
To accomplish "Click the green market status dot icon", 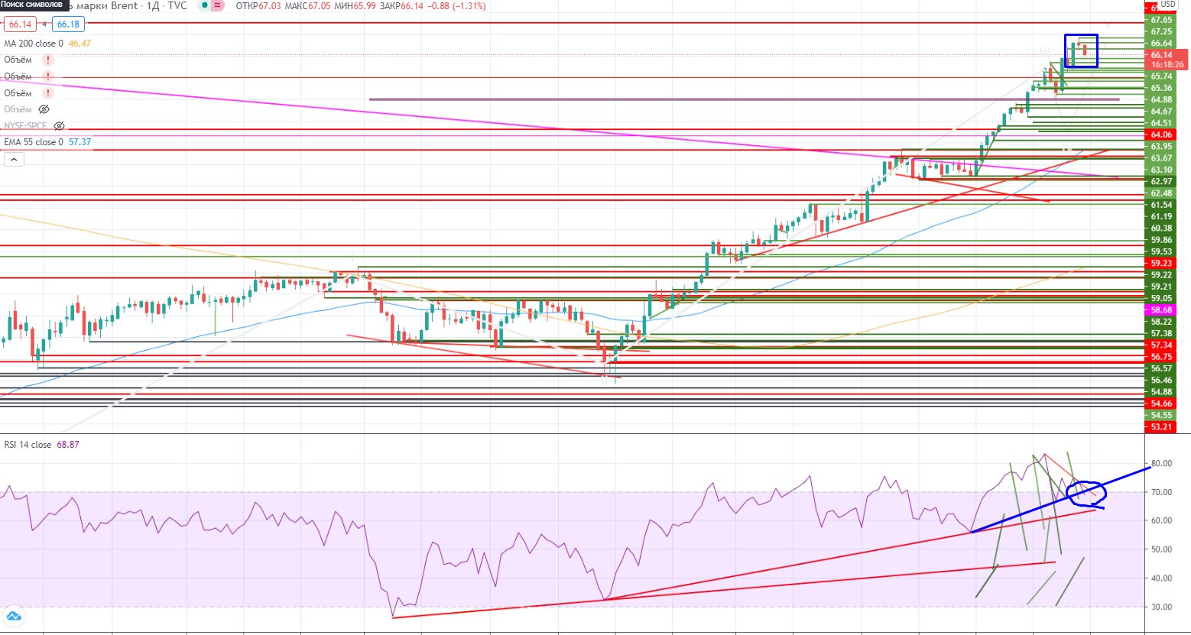I will (x=203, y=6).
